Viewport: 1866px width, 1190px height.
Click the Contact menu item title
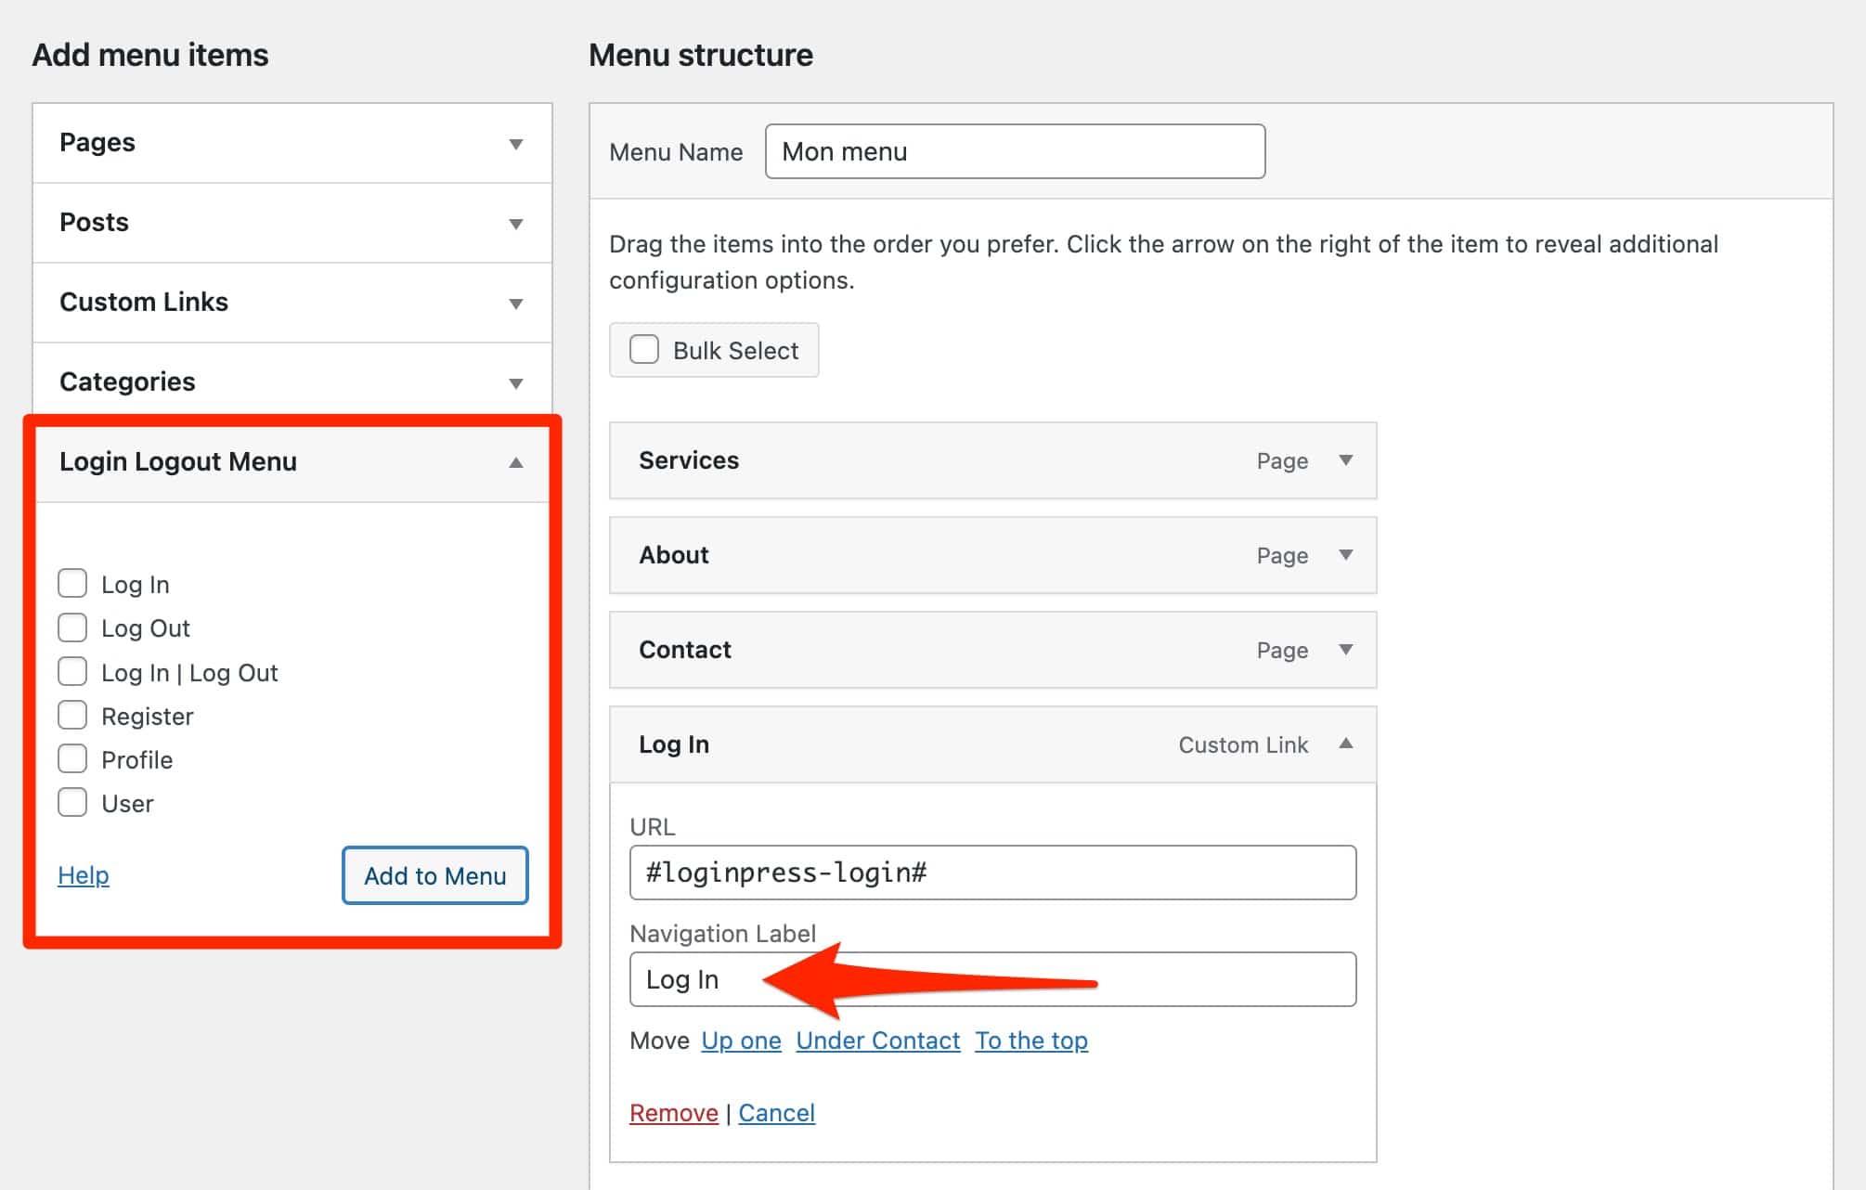tap(685, 650)
